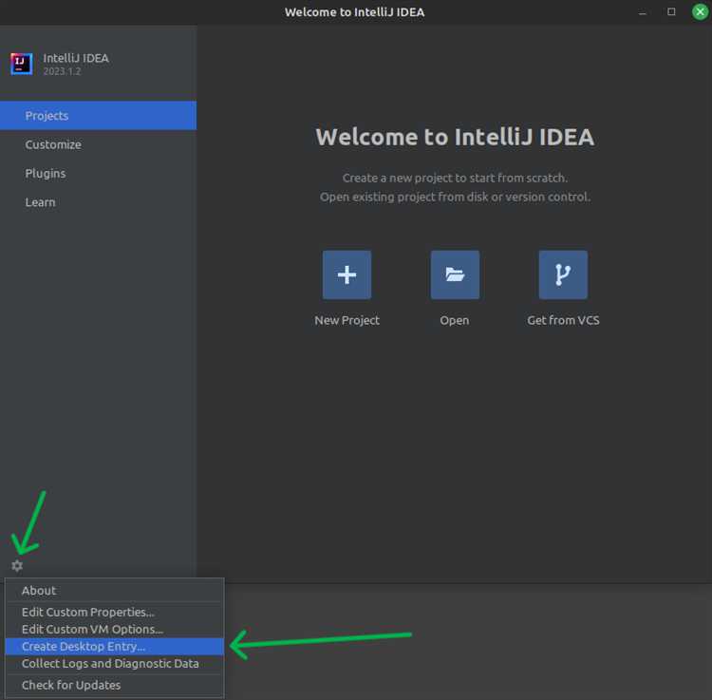Click the Get from VCS text label
Screen dimensions: 712x700
pos(563,321)
